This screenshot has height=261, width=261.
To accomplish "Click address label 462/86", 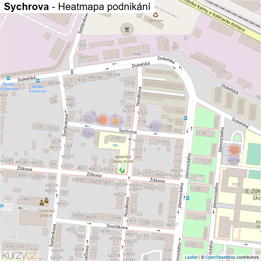I will click(x=54, y=83).
